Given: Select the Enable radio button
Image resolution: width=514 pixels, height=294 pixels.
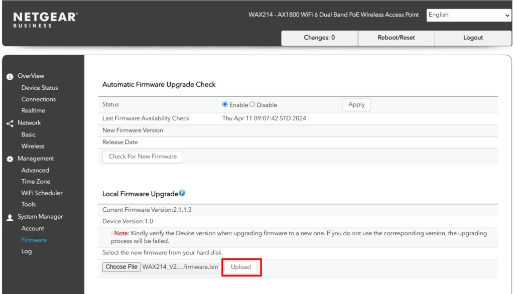Looking at the screenshot, I should pos(225,104).
